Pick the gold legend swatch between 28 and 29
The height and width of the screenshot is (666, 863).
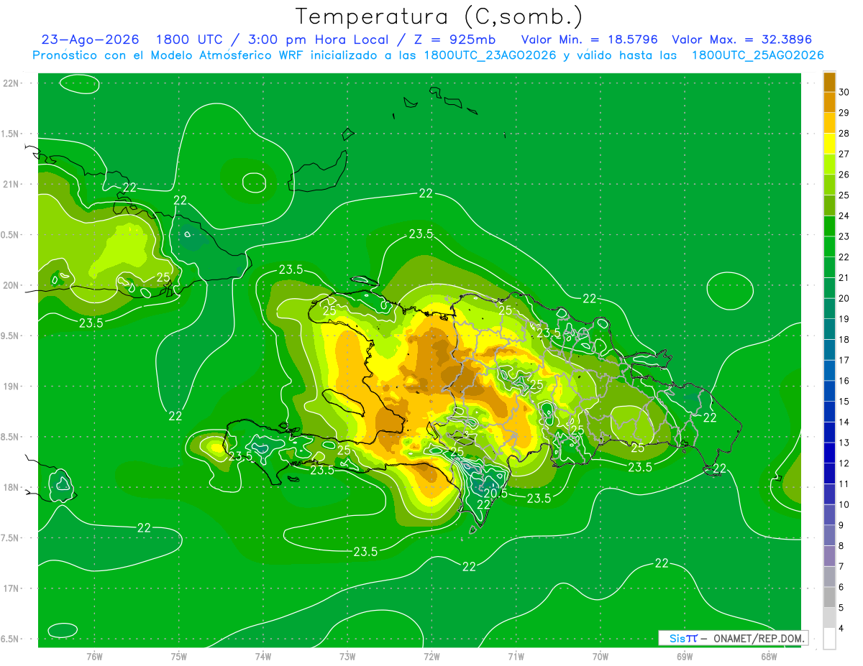click(x=829, y=123)
